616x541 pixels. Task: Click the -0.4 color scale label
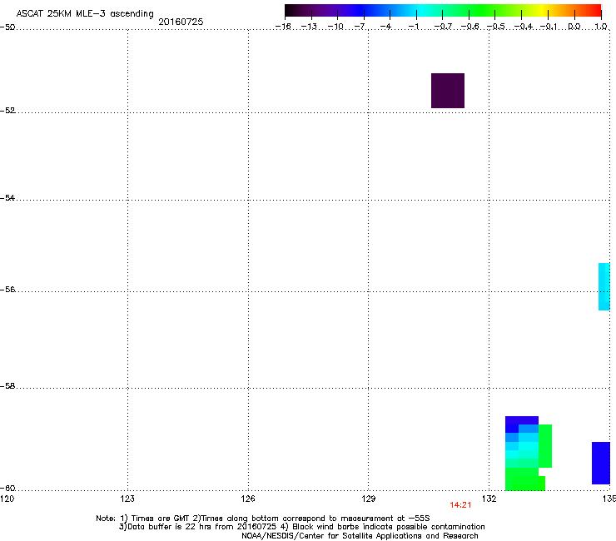pyautogui.click(x=524, y=27)
